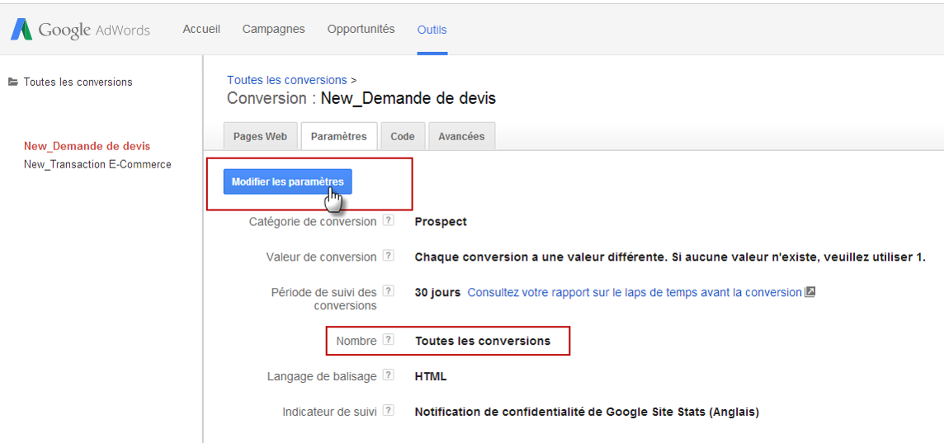Click the Nombre value Toutes les conversions
The image size is (944, 443).
click(483, 342)
